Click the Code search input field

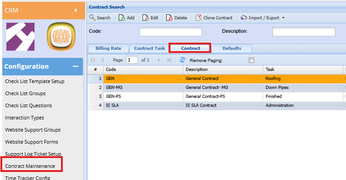(170, 32)
